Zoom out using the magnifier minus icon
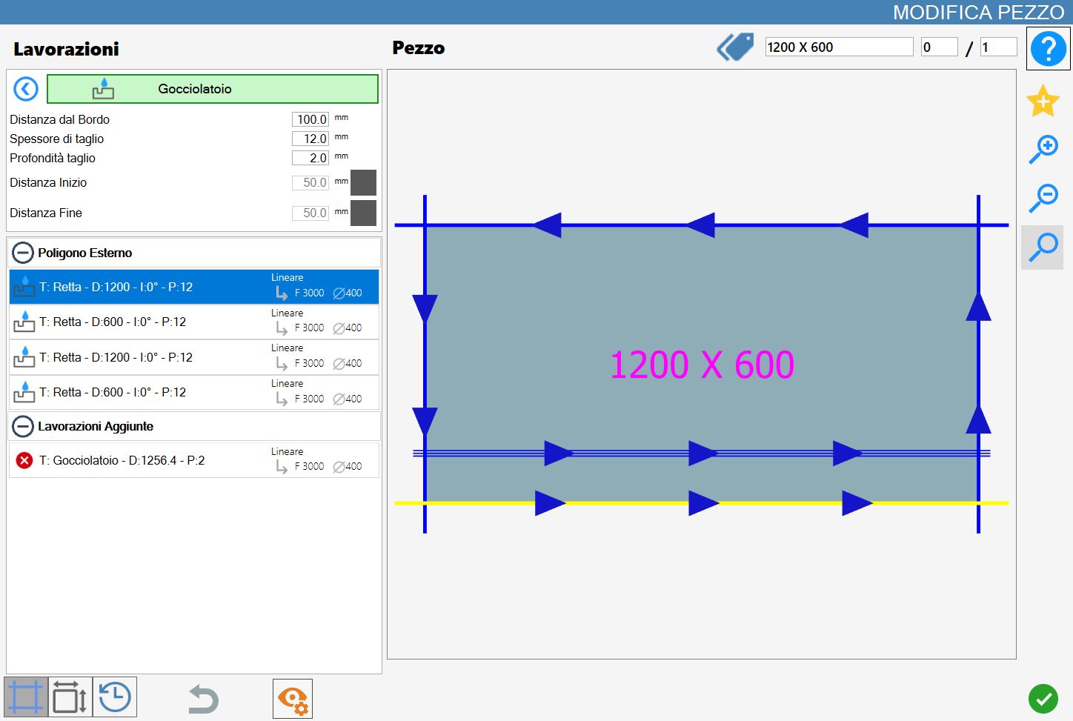 tap(1043, 198)
